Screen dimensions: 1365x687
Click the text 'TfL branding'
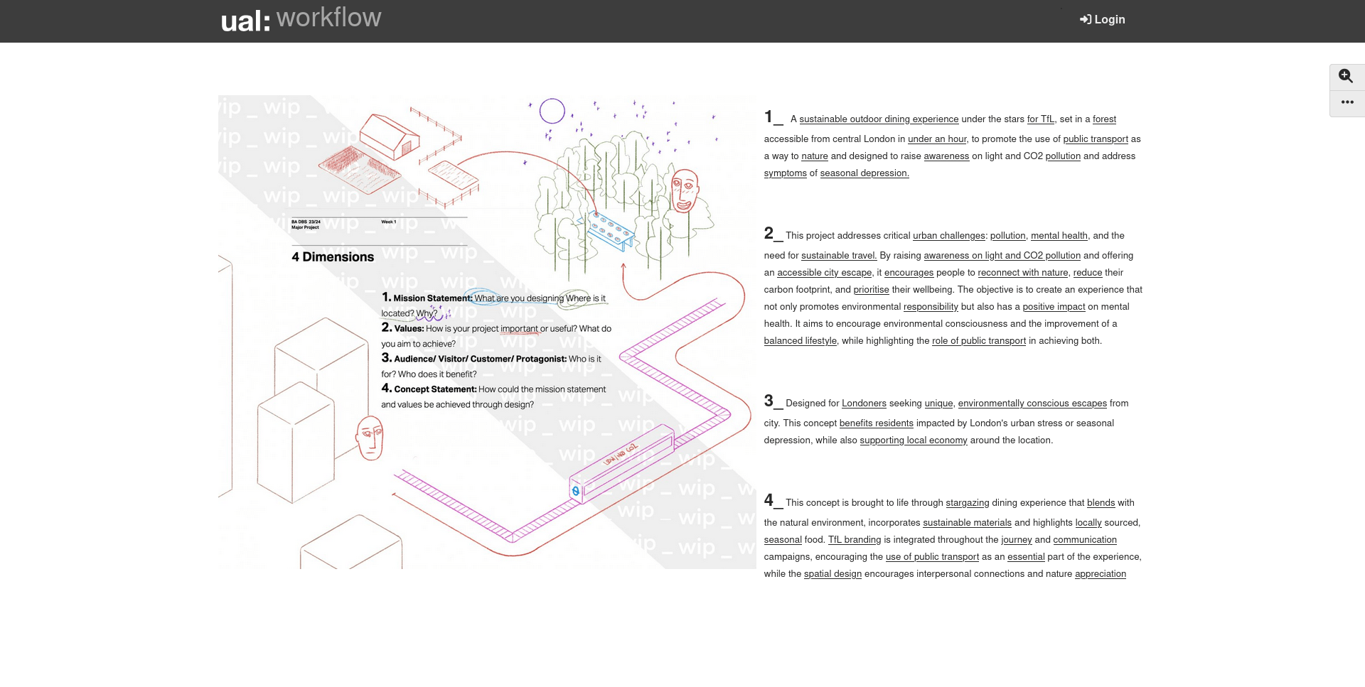coord(855,540)
